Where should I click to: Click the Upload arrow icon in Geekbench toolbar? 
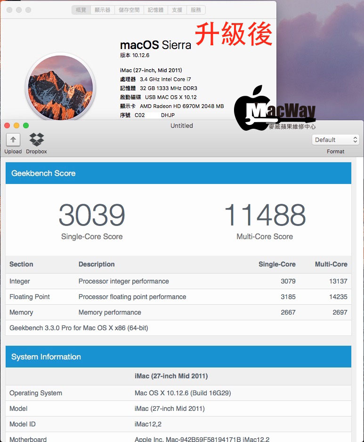(x=13, y=140)
